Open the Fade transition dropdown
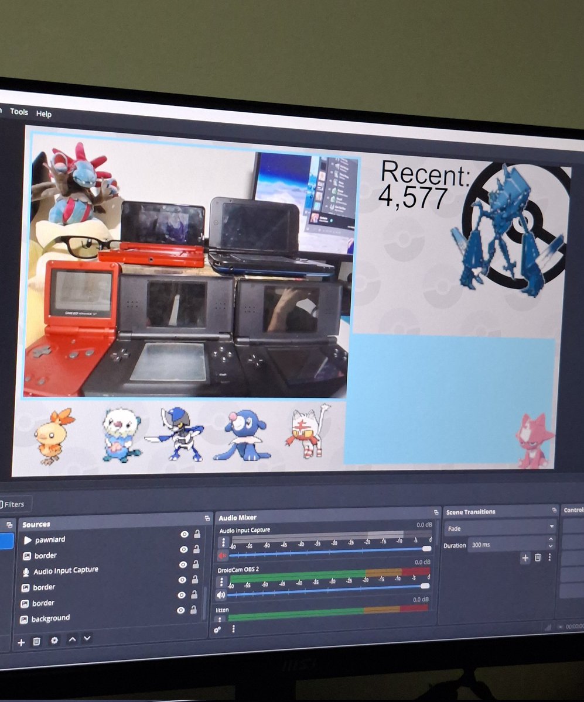Image resolution: width=584 pixels, height=702 pixels. [x=500, y=528]
